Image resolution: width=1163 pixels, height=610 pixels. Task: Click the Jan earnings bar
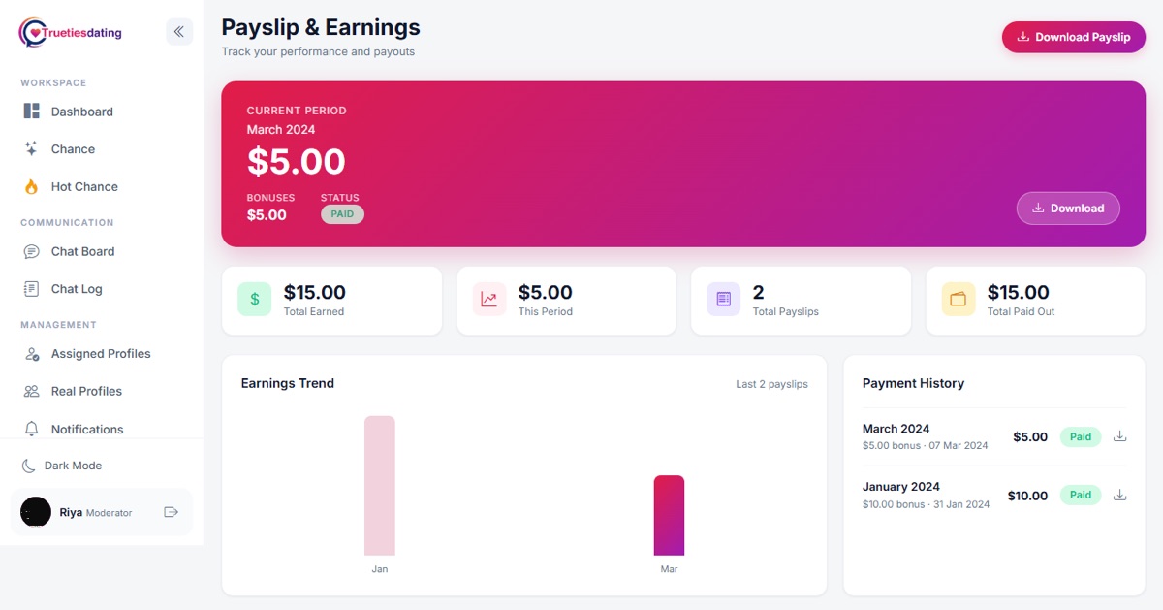click(380, 486)
